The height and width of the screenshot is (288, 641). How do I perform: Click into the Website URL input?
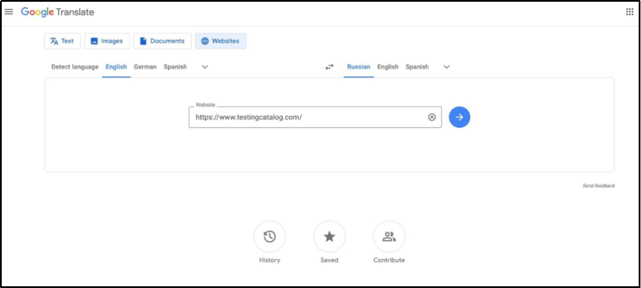(306, 117)
